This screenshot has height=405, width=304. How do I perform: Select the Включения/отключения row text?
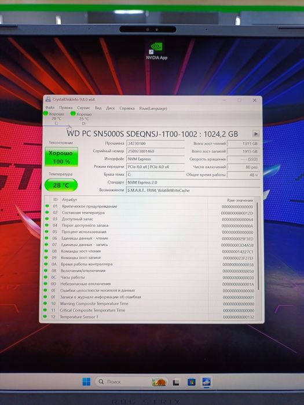point(83,271)
